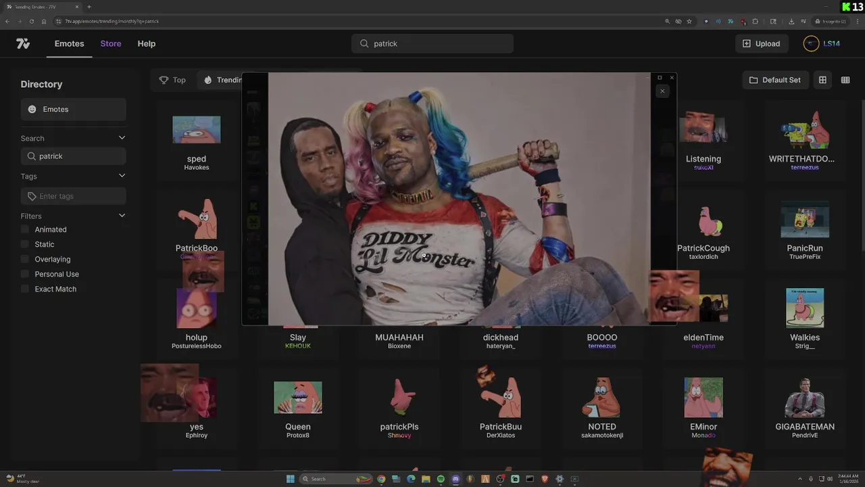Open the Windows Start menu
This screenshot has height=487, width=865.
click(291, 479)
